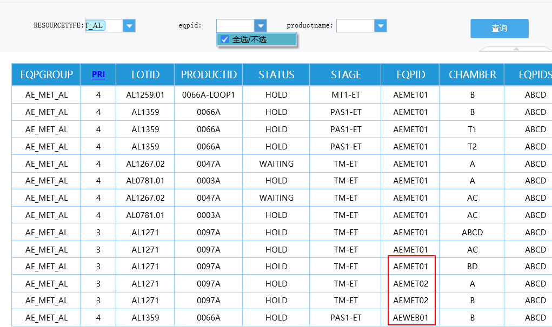Click the 查询 query button
The image size is (552, 327).
499,29
